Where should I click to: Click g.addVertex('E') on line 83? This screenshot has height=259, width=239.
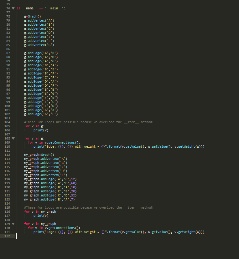pos(39,37)
